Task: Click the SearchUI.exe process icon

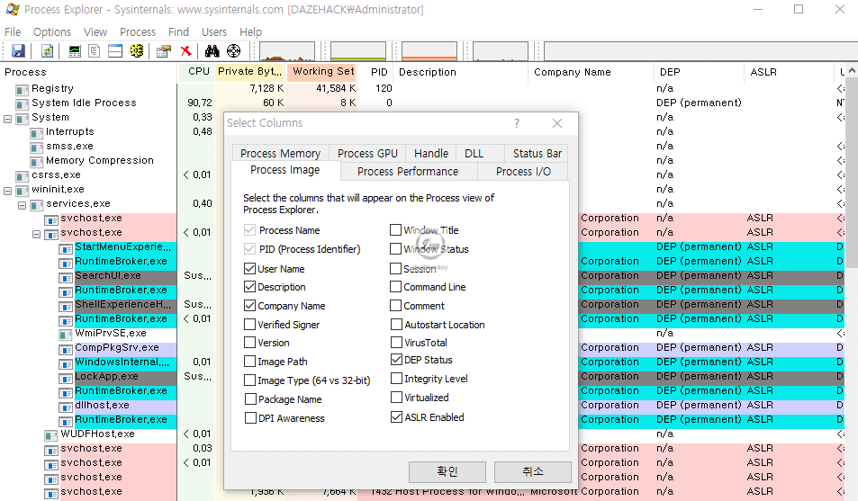Action: pyautogui.click(x=66, y=277)
